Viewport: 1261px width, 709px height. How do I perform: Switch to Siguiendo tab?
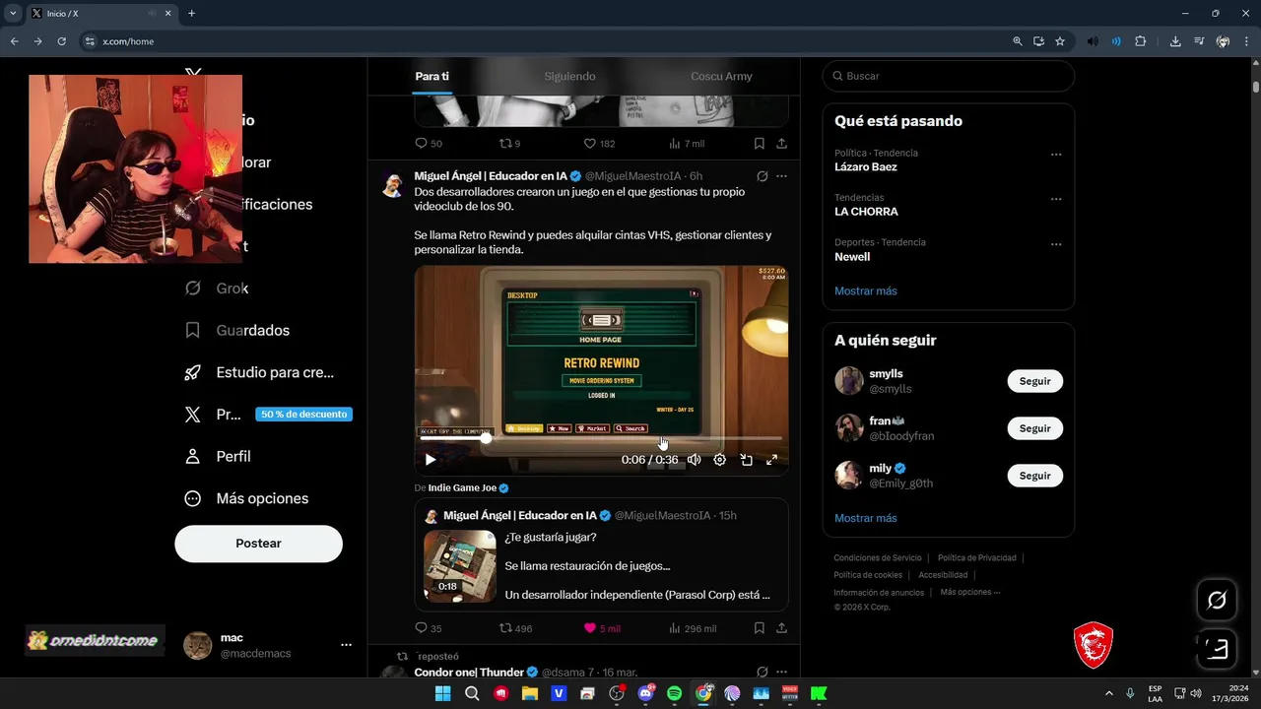(x=569, y=76)
